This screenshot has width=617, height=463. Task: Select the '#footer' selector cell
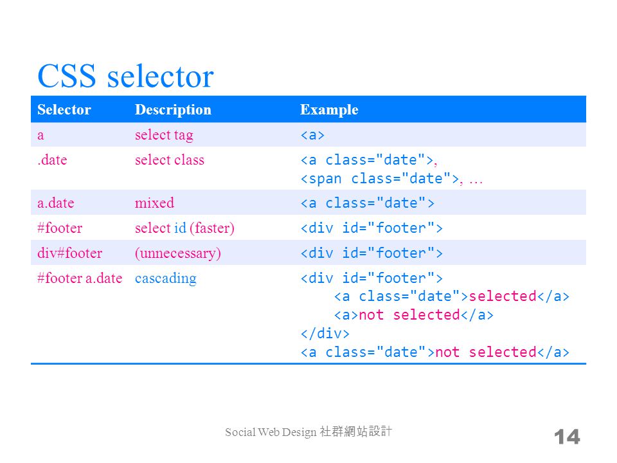pos(59,228)
